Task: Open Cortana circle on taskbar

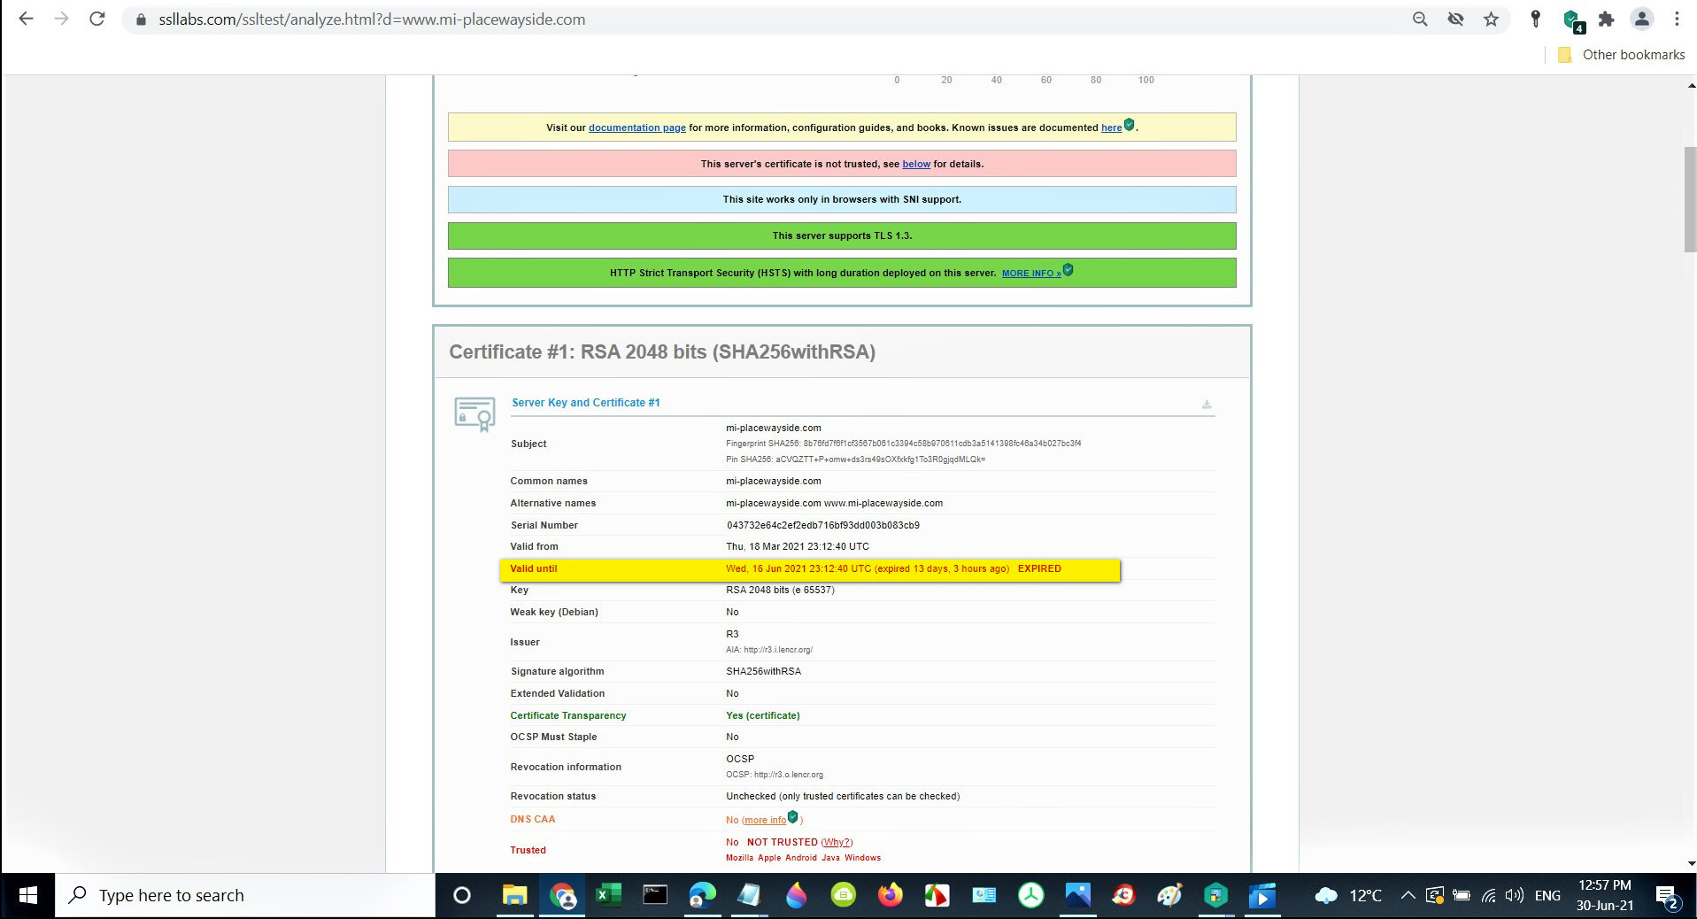Action: 461,896
